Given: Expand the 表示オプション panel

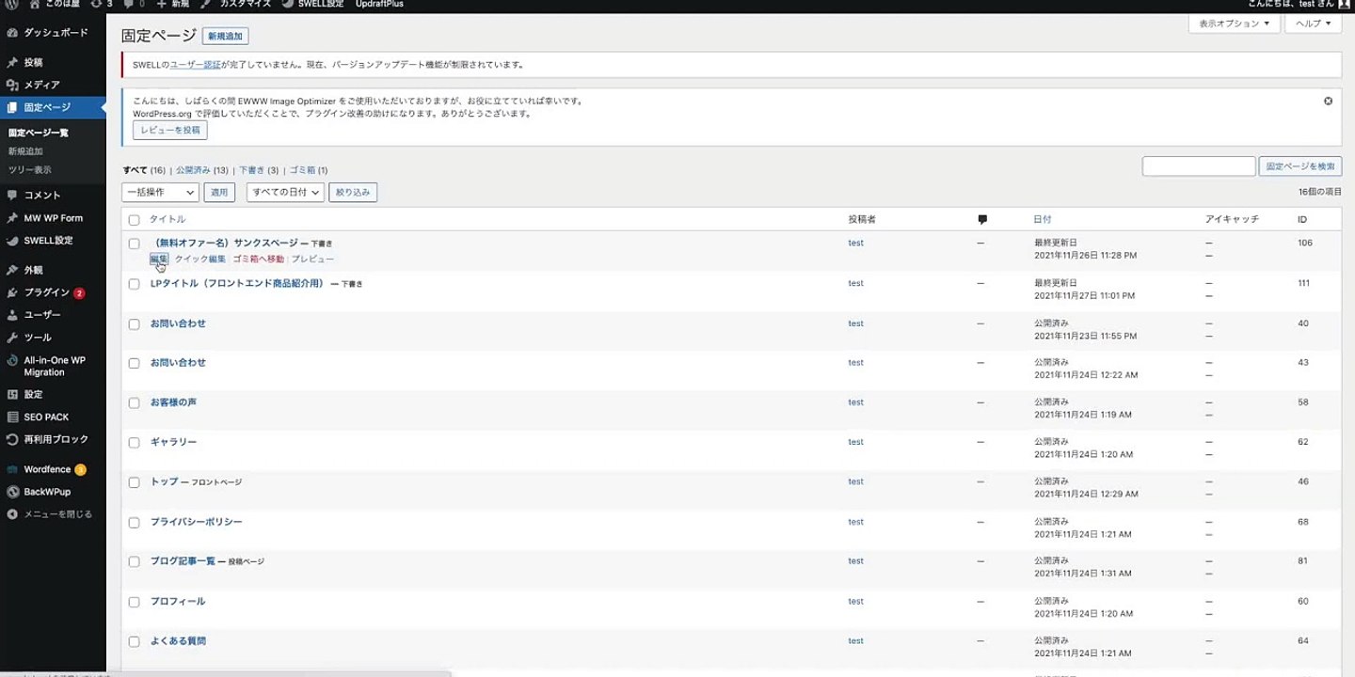Looking at the screenshot, I should 1234,24.
